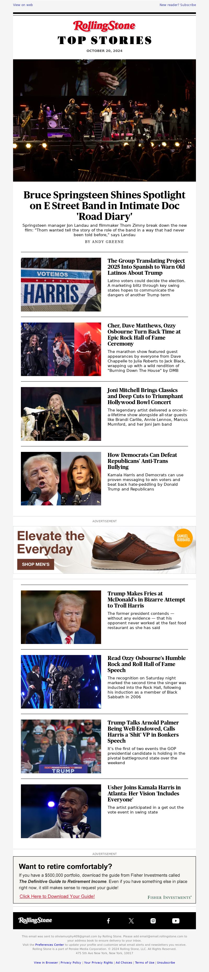Open Trump Makes Fries at McDonald's article
Viewport: 209px width, 972px height.
(x=146, y=599)
